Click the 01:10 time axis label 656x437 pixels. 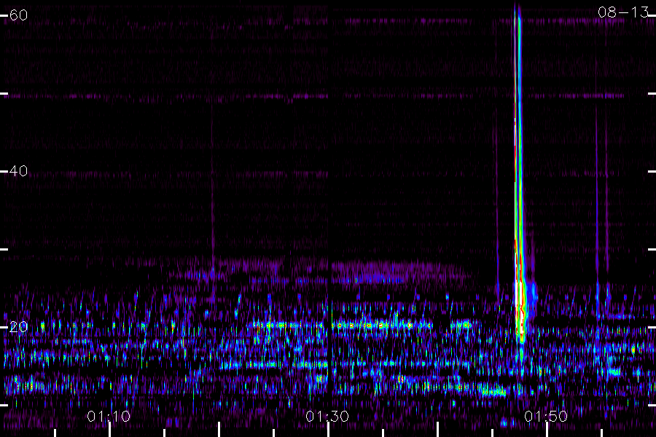pos(109,416)
